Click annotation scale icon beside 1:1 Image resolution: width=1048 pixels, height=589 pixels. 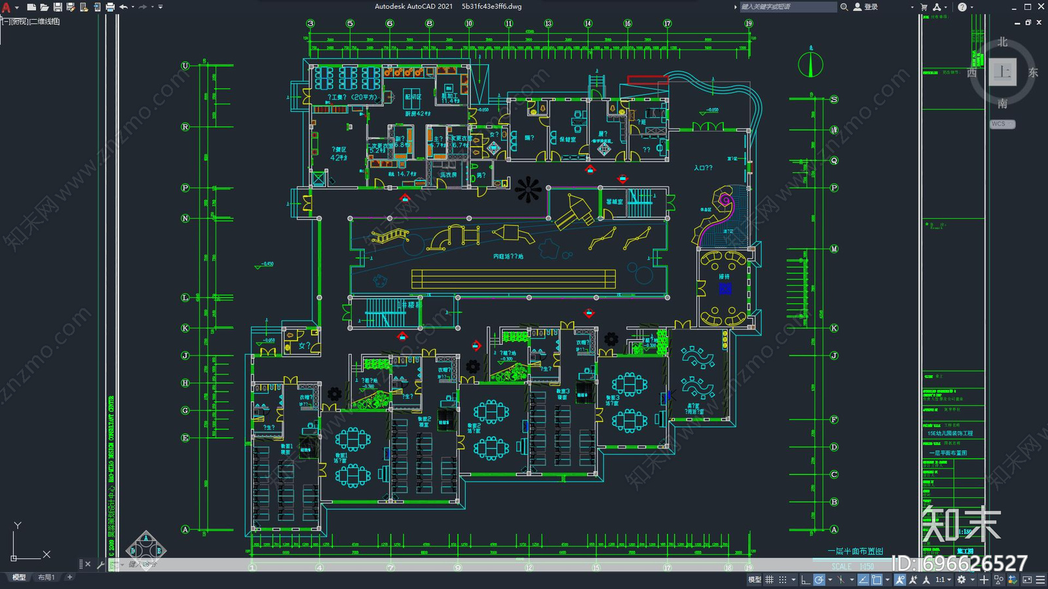[x=926, y=579]
